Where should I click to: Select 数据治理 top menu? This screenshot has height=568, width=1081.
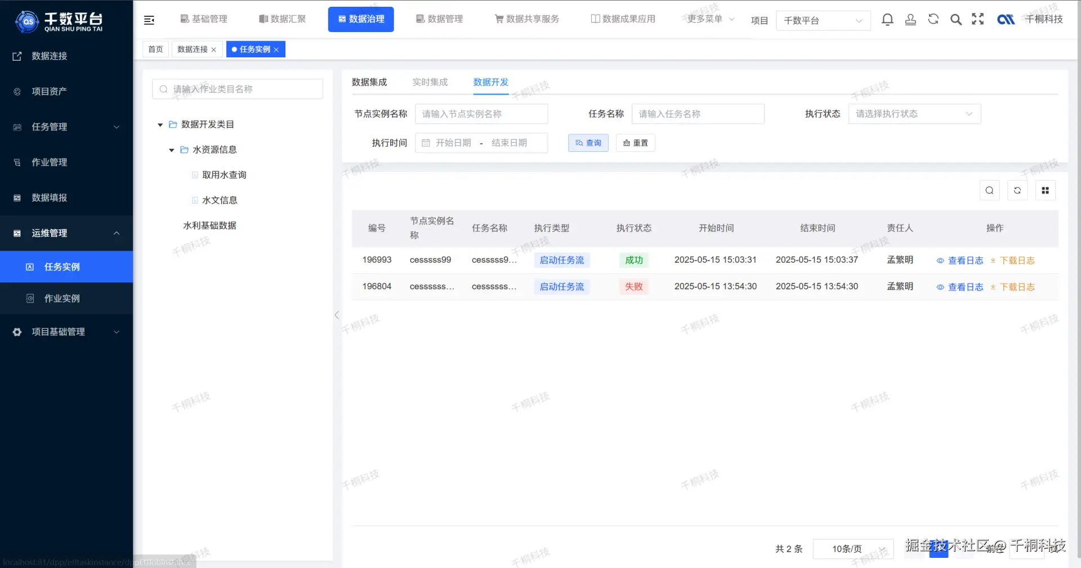click(x=361, y=19)
